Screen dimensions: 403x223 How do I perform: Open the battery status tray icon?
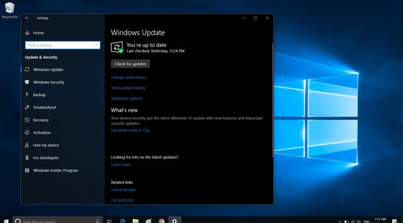click(x=346, y=221)
